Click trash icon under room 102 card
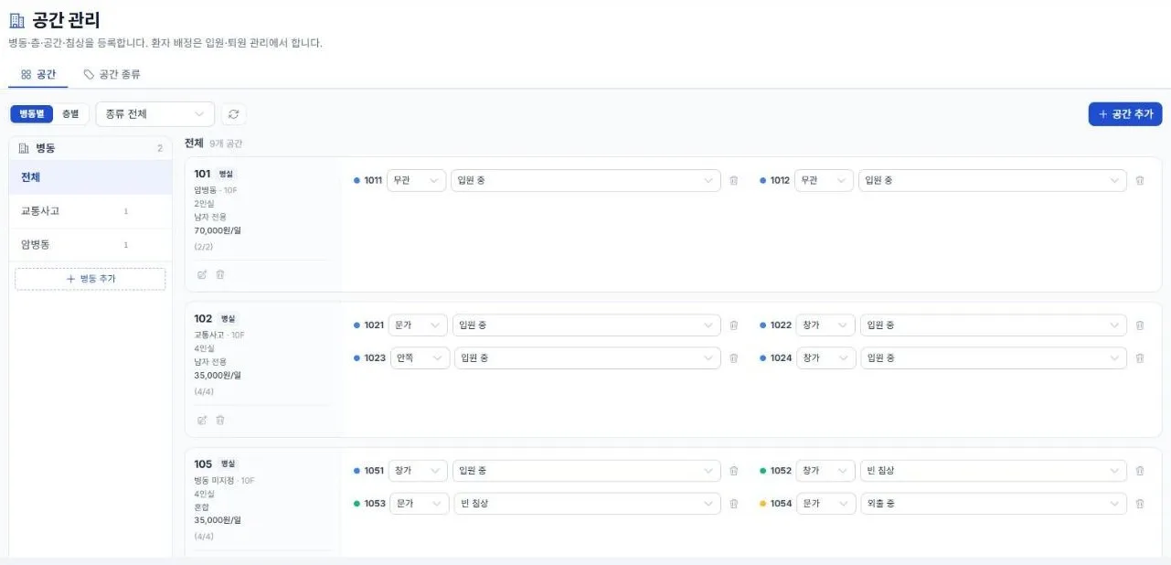The image size is (1171, 565). [220, 421]
